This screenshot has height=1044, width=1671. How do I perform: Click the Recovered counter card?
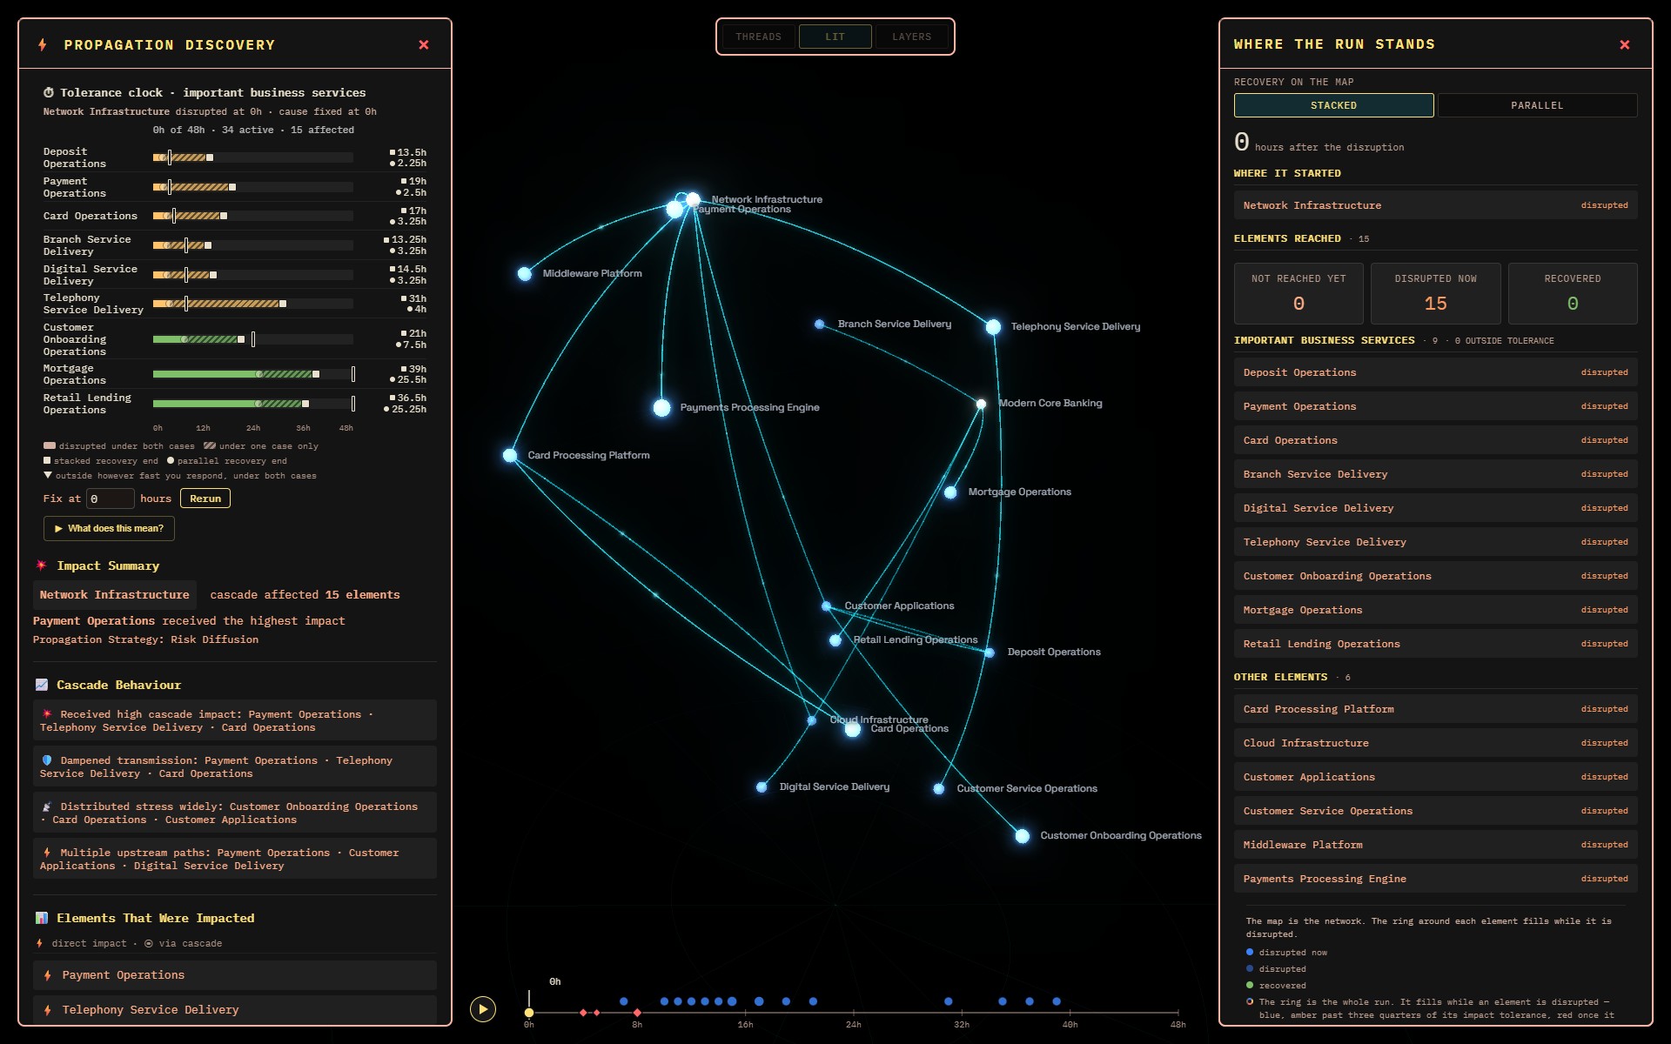[1572, 293]
